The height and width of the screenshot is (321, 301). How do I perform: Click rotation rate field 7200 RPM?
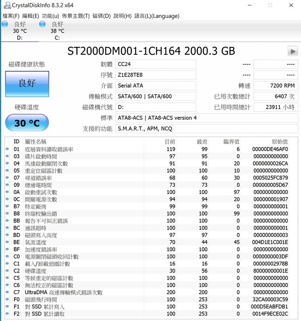tap(275, 86)
